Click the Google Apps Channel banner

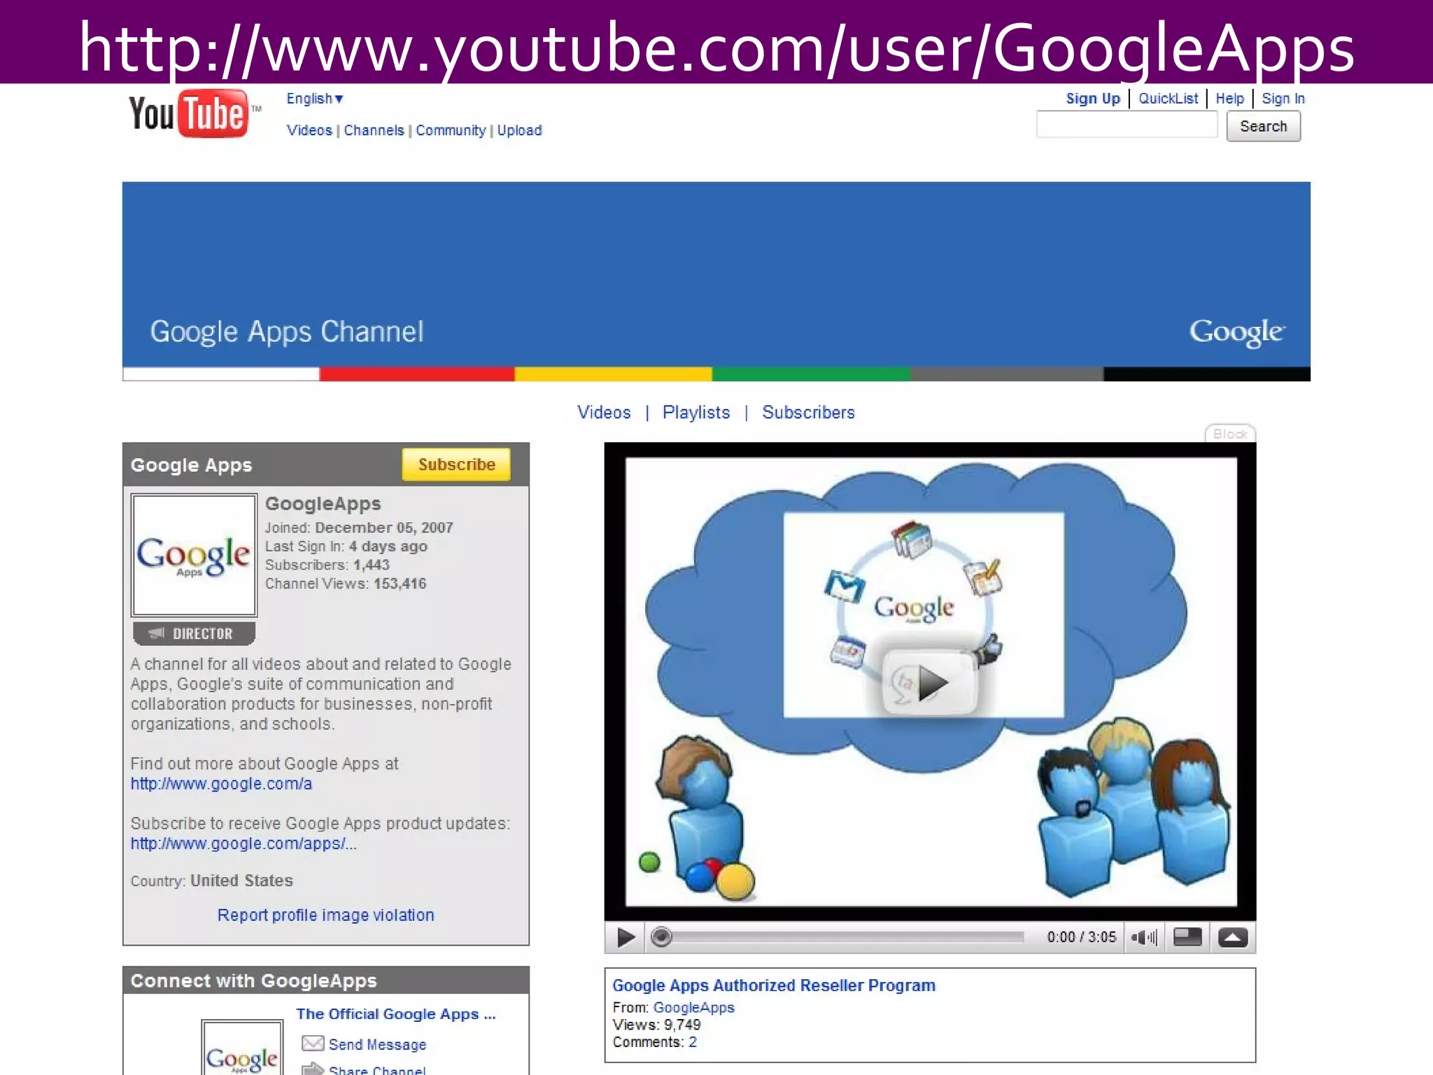pyautogui.click(x=716, y=281)
